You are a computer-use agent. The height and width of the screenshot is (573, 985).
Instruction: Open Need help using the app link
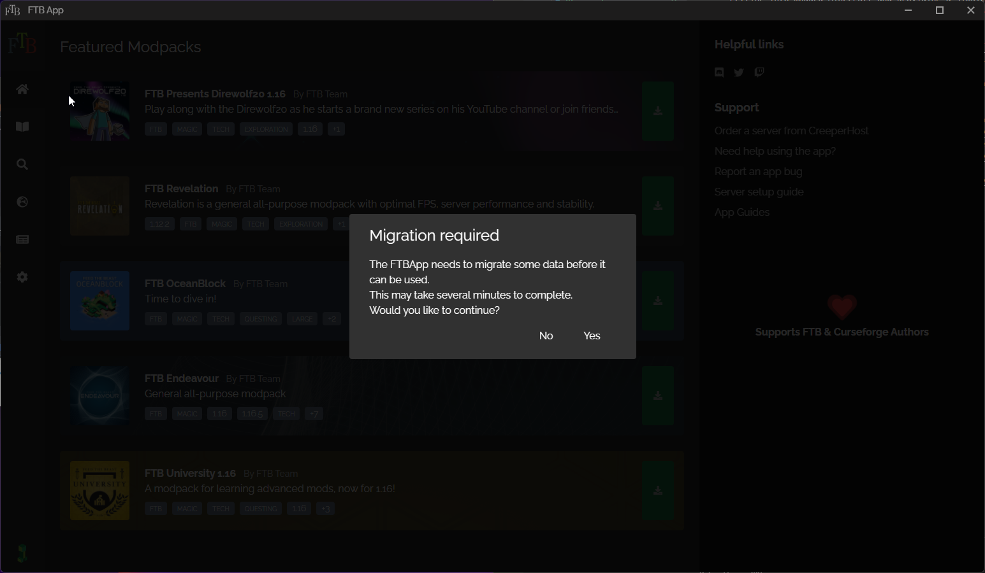[x=775, y=152]
